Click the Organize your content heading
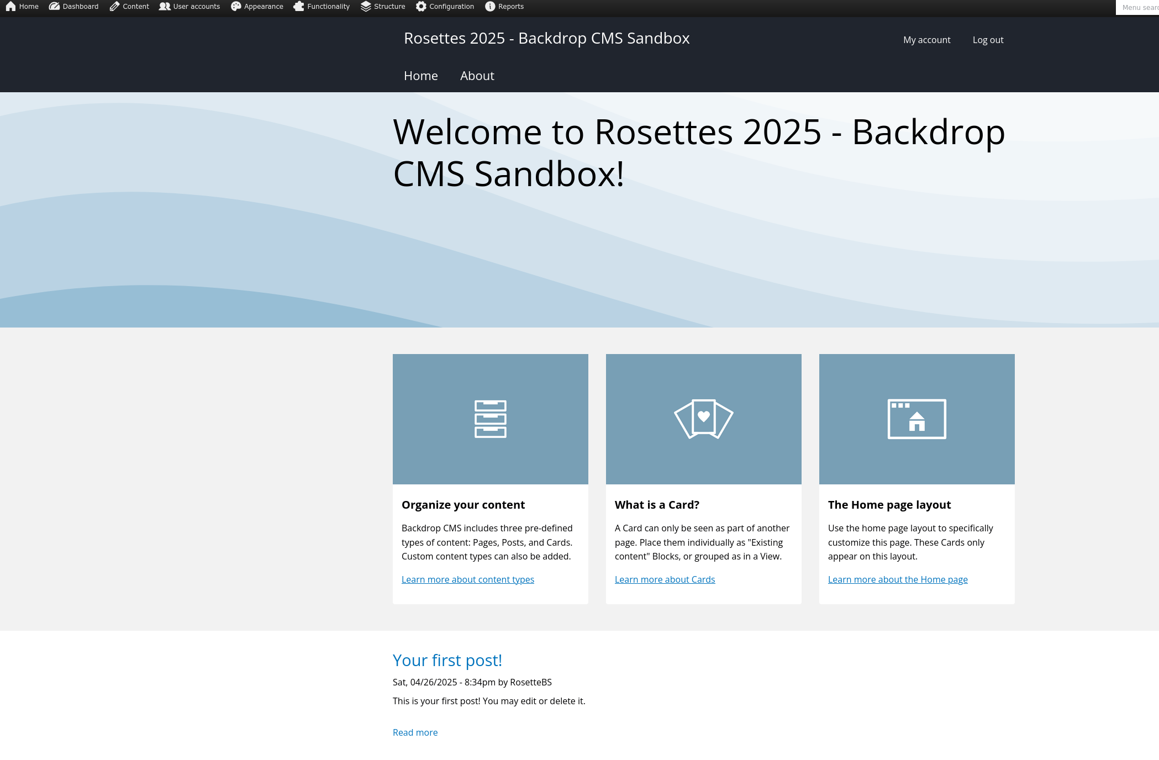This screenshot has width=1159, height=760. 463,505
